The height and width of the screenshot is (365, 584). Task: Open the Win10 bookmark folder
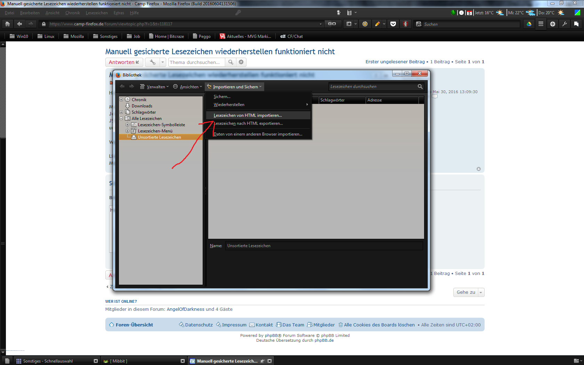pos(19,36)
